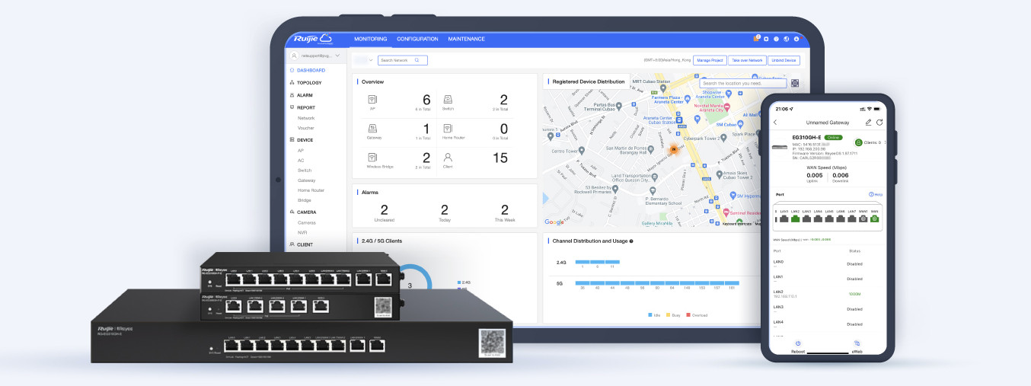Click the Wireless Bridge icon in Overview
Image resolution: width=1031 pixels, height=386 pixels.
372,158
